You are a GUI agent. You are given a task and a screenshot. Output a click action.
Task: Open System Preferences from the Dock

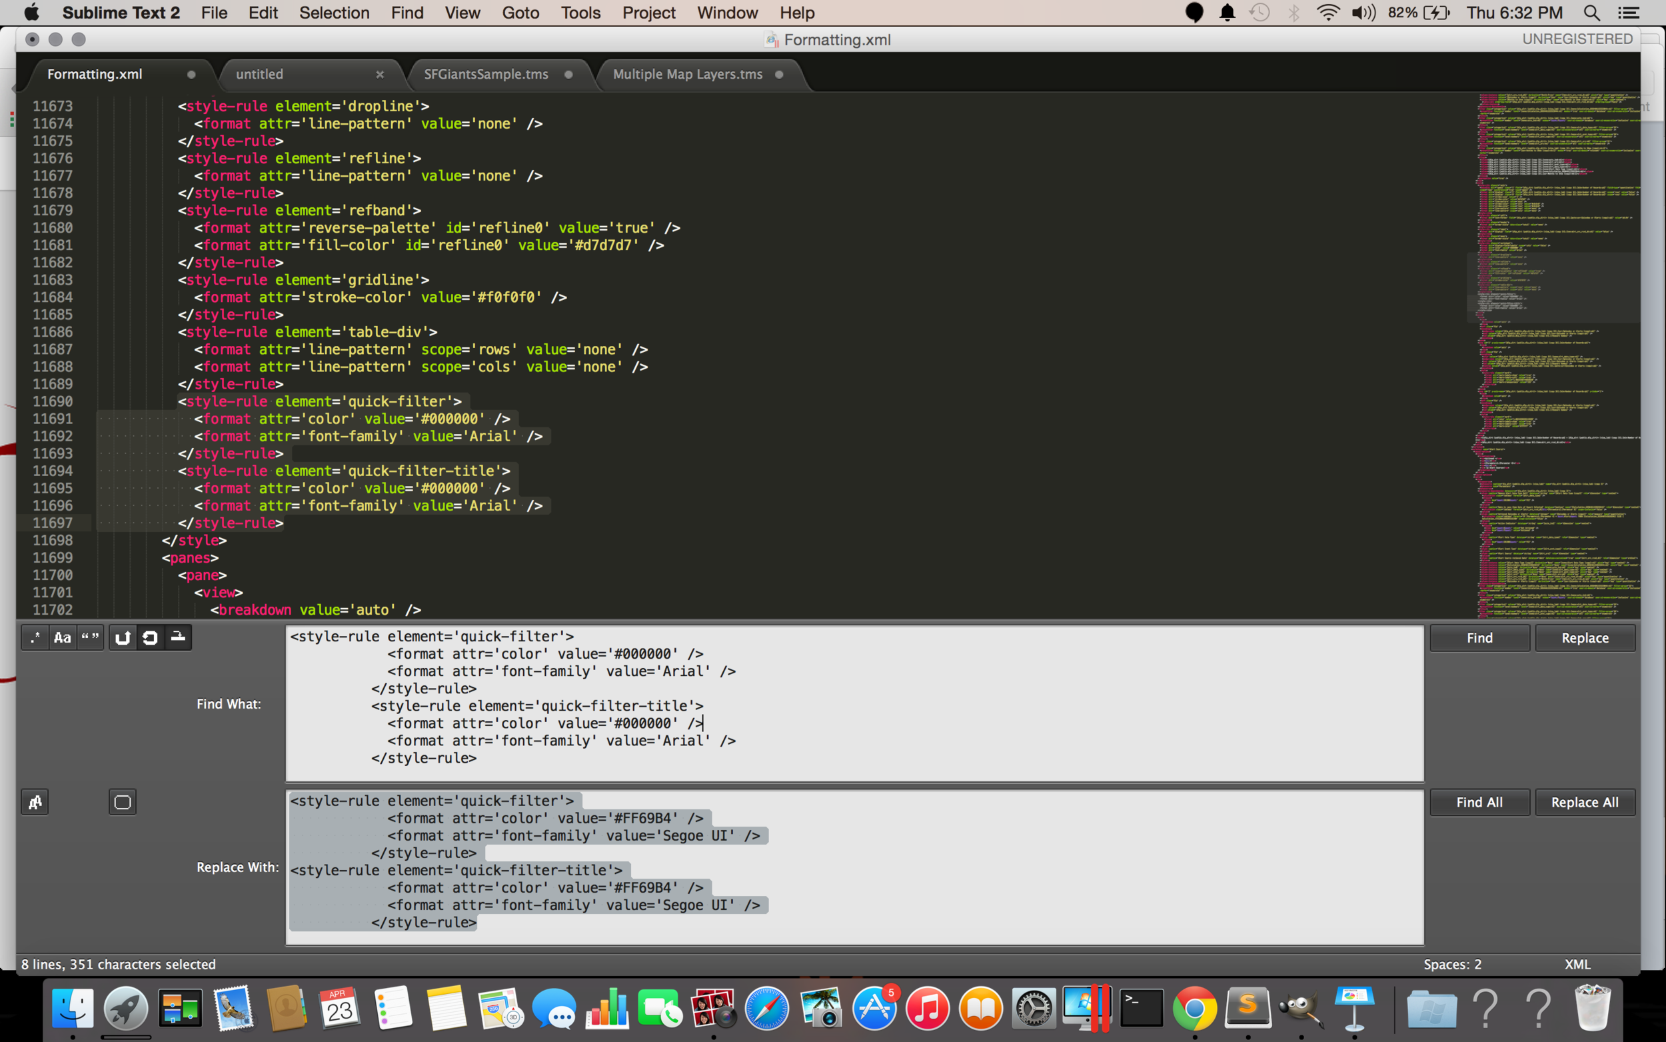[x=1034, y=1008]
